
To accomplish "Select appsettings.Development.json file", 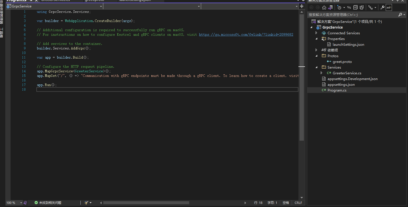I will [x=352, y=79].
